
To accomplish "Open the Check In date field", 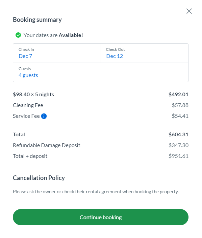I will (x=57, y=53).
